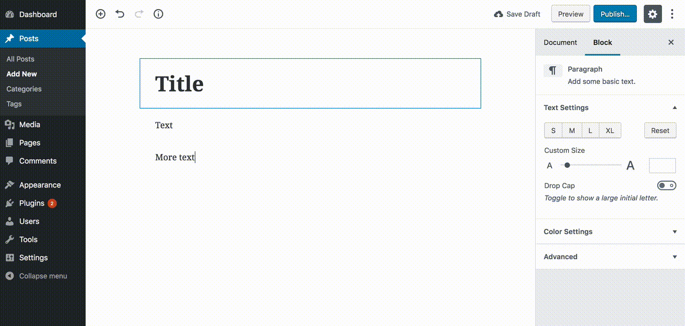This screenshot has height=326, width=685.
Task: Click the custom font size input box
Action: point(662,165)
